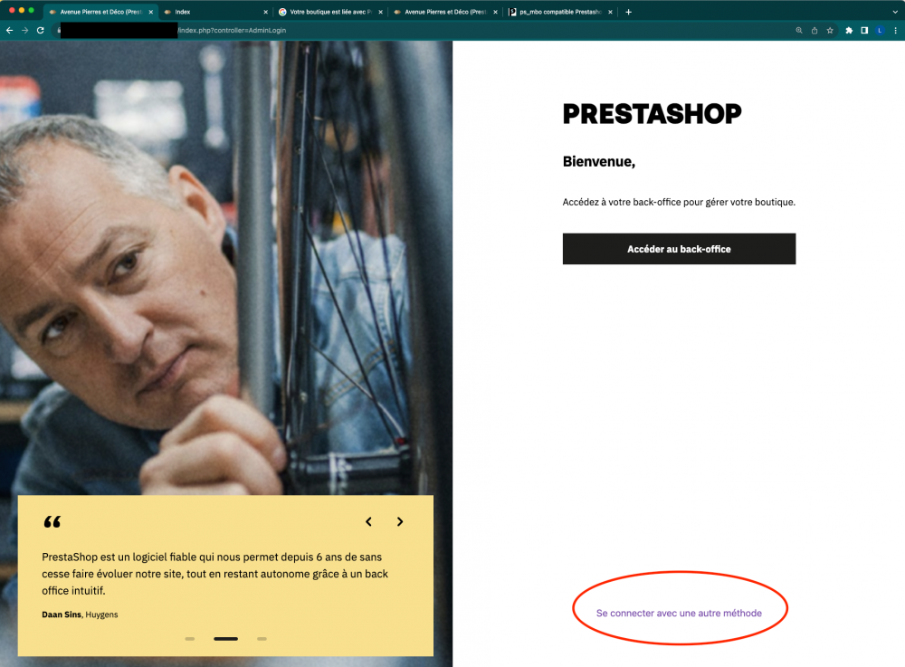Open the browser extensions puzzle icon
The height and width of the screenshot is (667, 905).
coord(849,31)
